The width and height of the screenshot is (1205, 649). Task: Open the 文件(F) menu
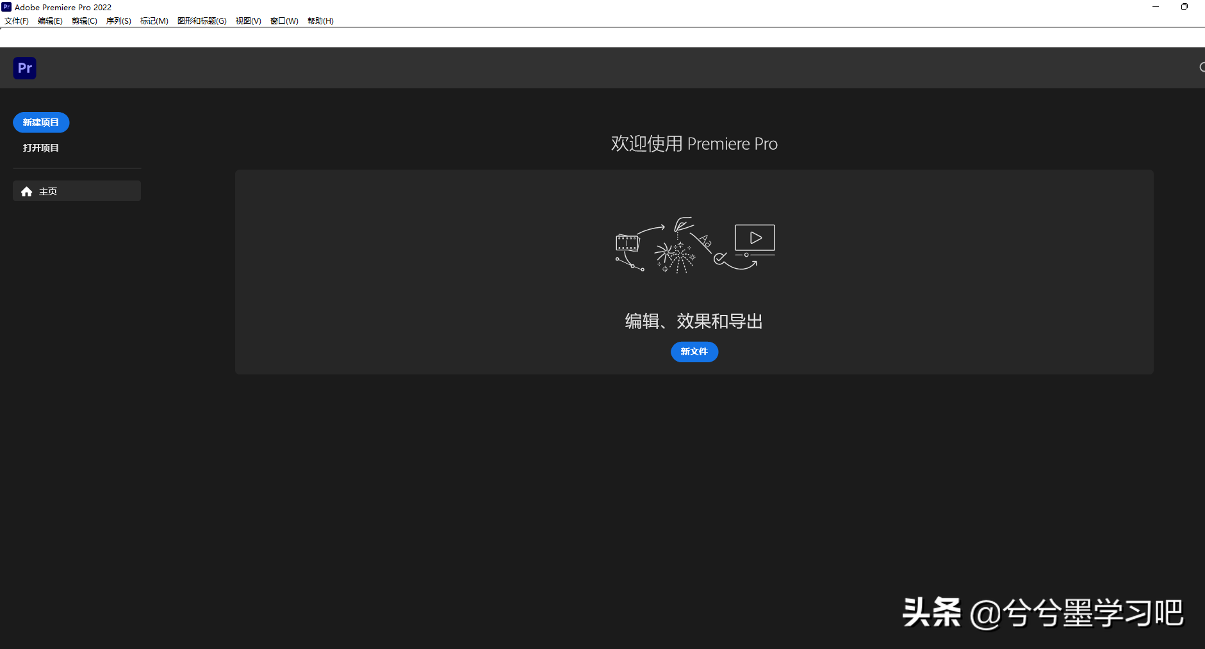point(17,21)
